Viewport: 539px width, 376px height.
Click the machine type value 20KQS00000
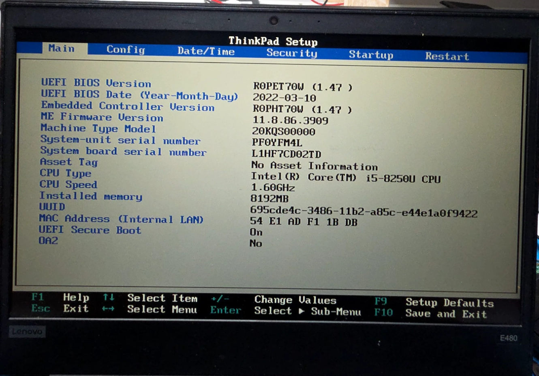(284, 132)
